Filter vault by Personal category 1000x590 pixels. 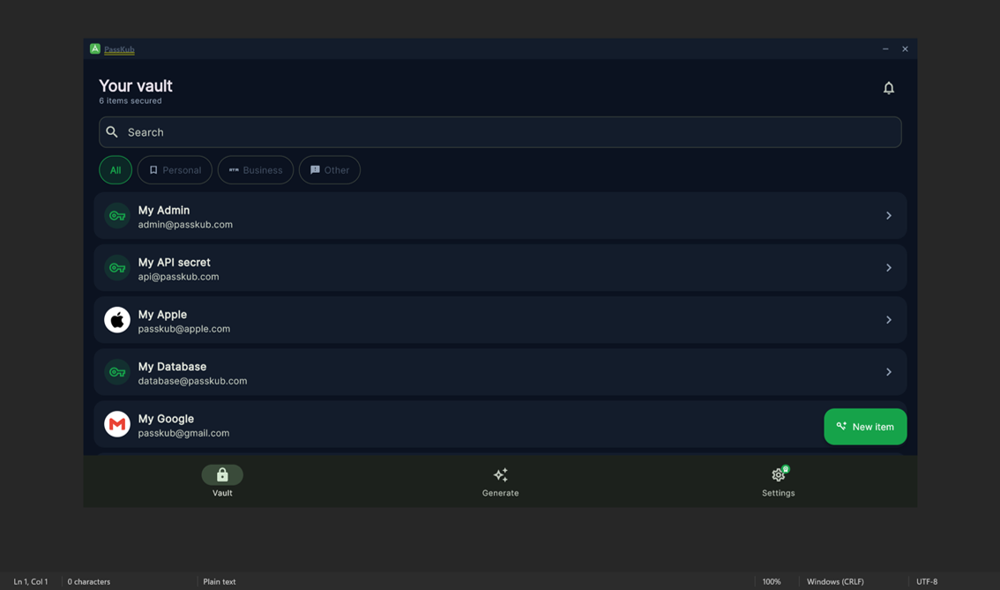(175, 170)
